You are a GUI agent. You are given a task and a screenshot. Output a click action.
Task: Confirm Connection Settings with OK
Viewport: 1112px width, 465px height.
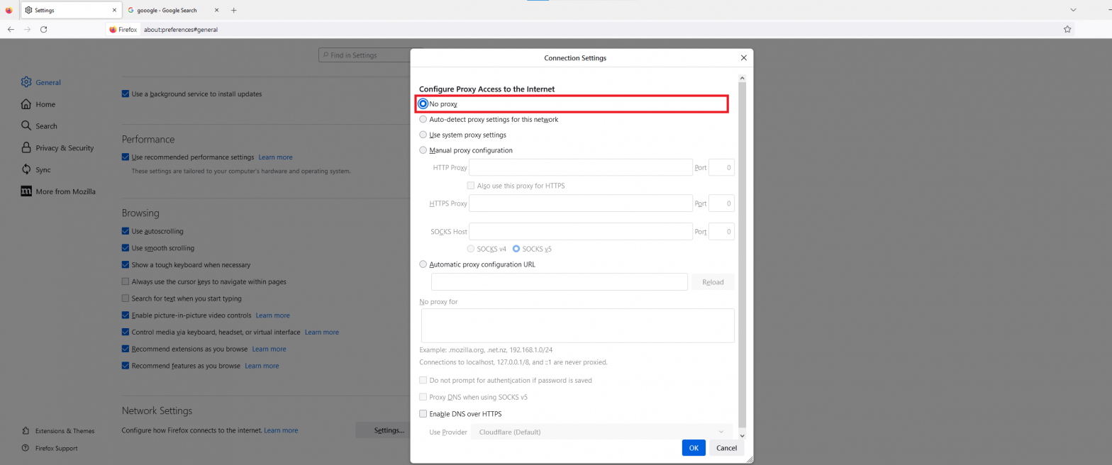694,448
